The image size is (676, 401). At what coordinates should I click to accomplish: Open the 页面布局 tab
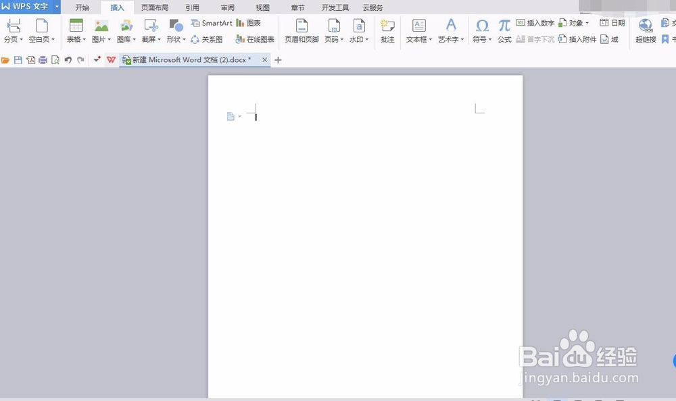click(155, 7)
